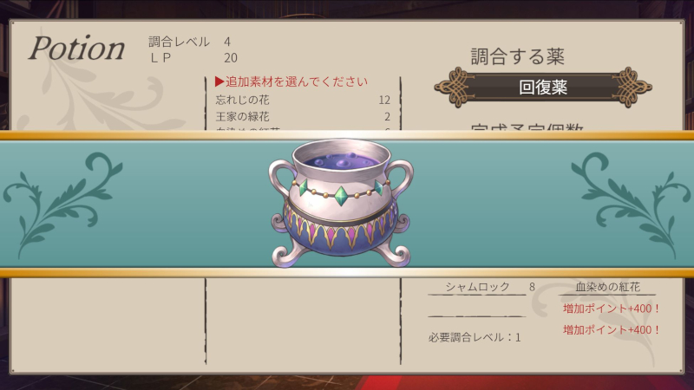Screen dimensions: 694x390
Task: Click the green diamond gem on the cauldron
Action: (x=341, y=196)
